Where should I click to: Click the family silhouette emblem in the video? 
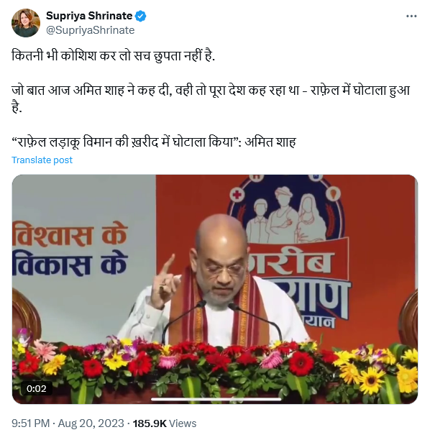(286, 214)
